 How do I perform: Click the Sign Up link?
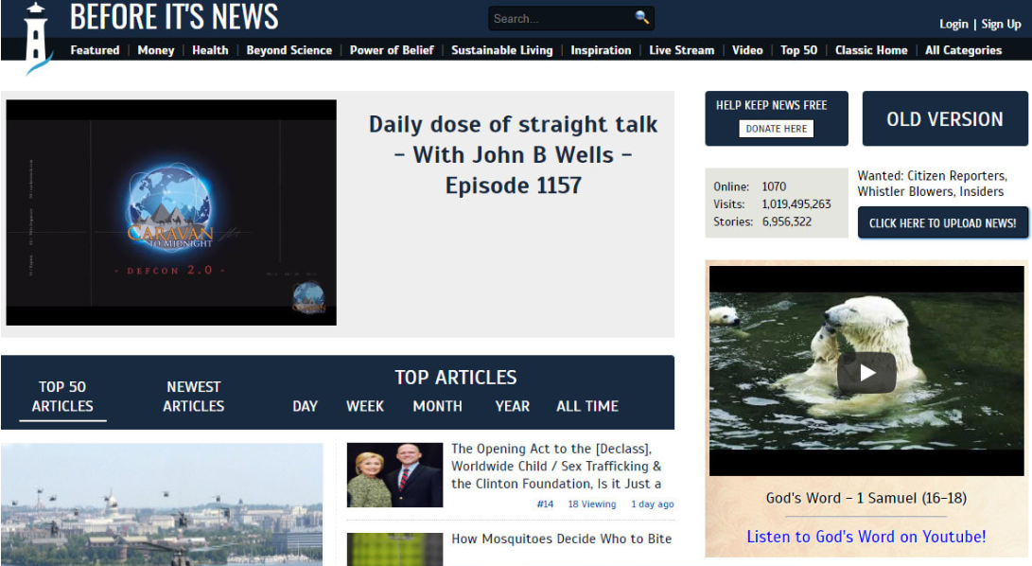click(x=1001, y=24)
